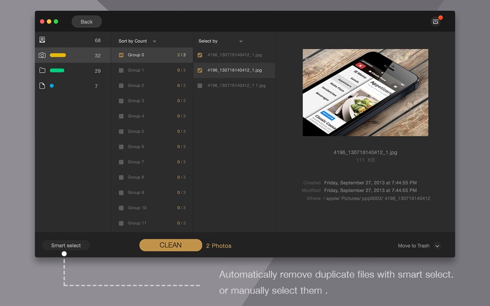Click the 32 photos count
490x306 pixels.
tap(98, 56)
